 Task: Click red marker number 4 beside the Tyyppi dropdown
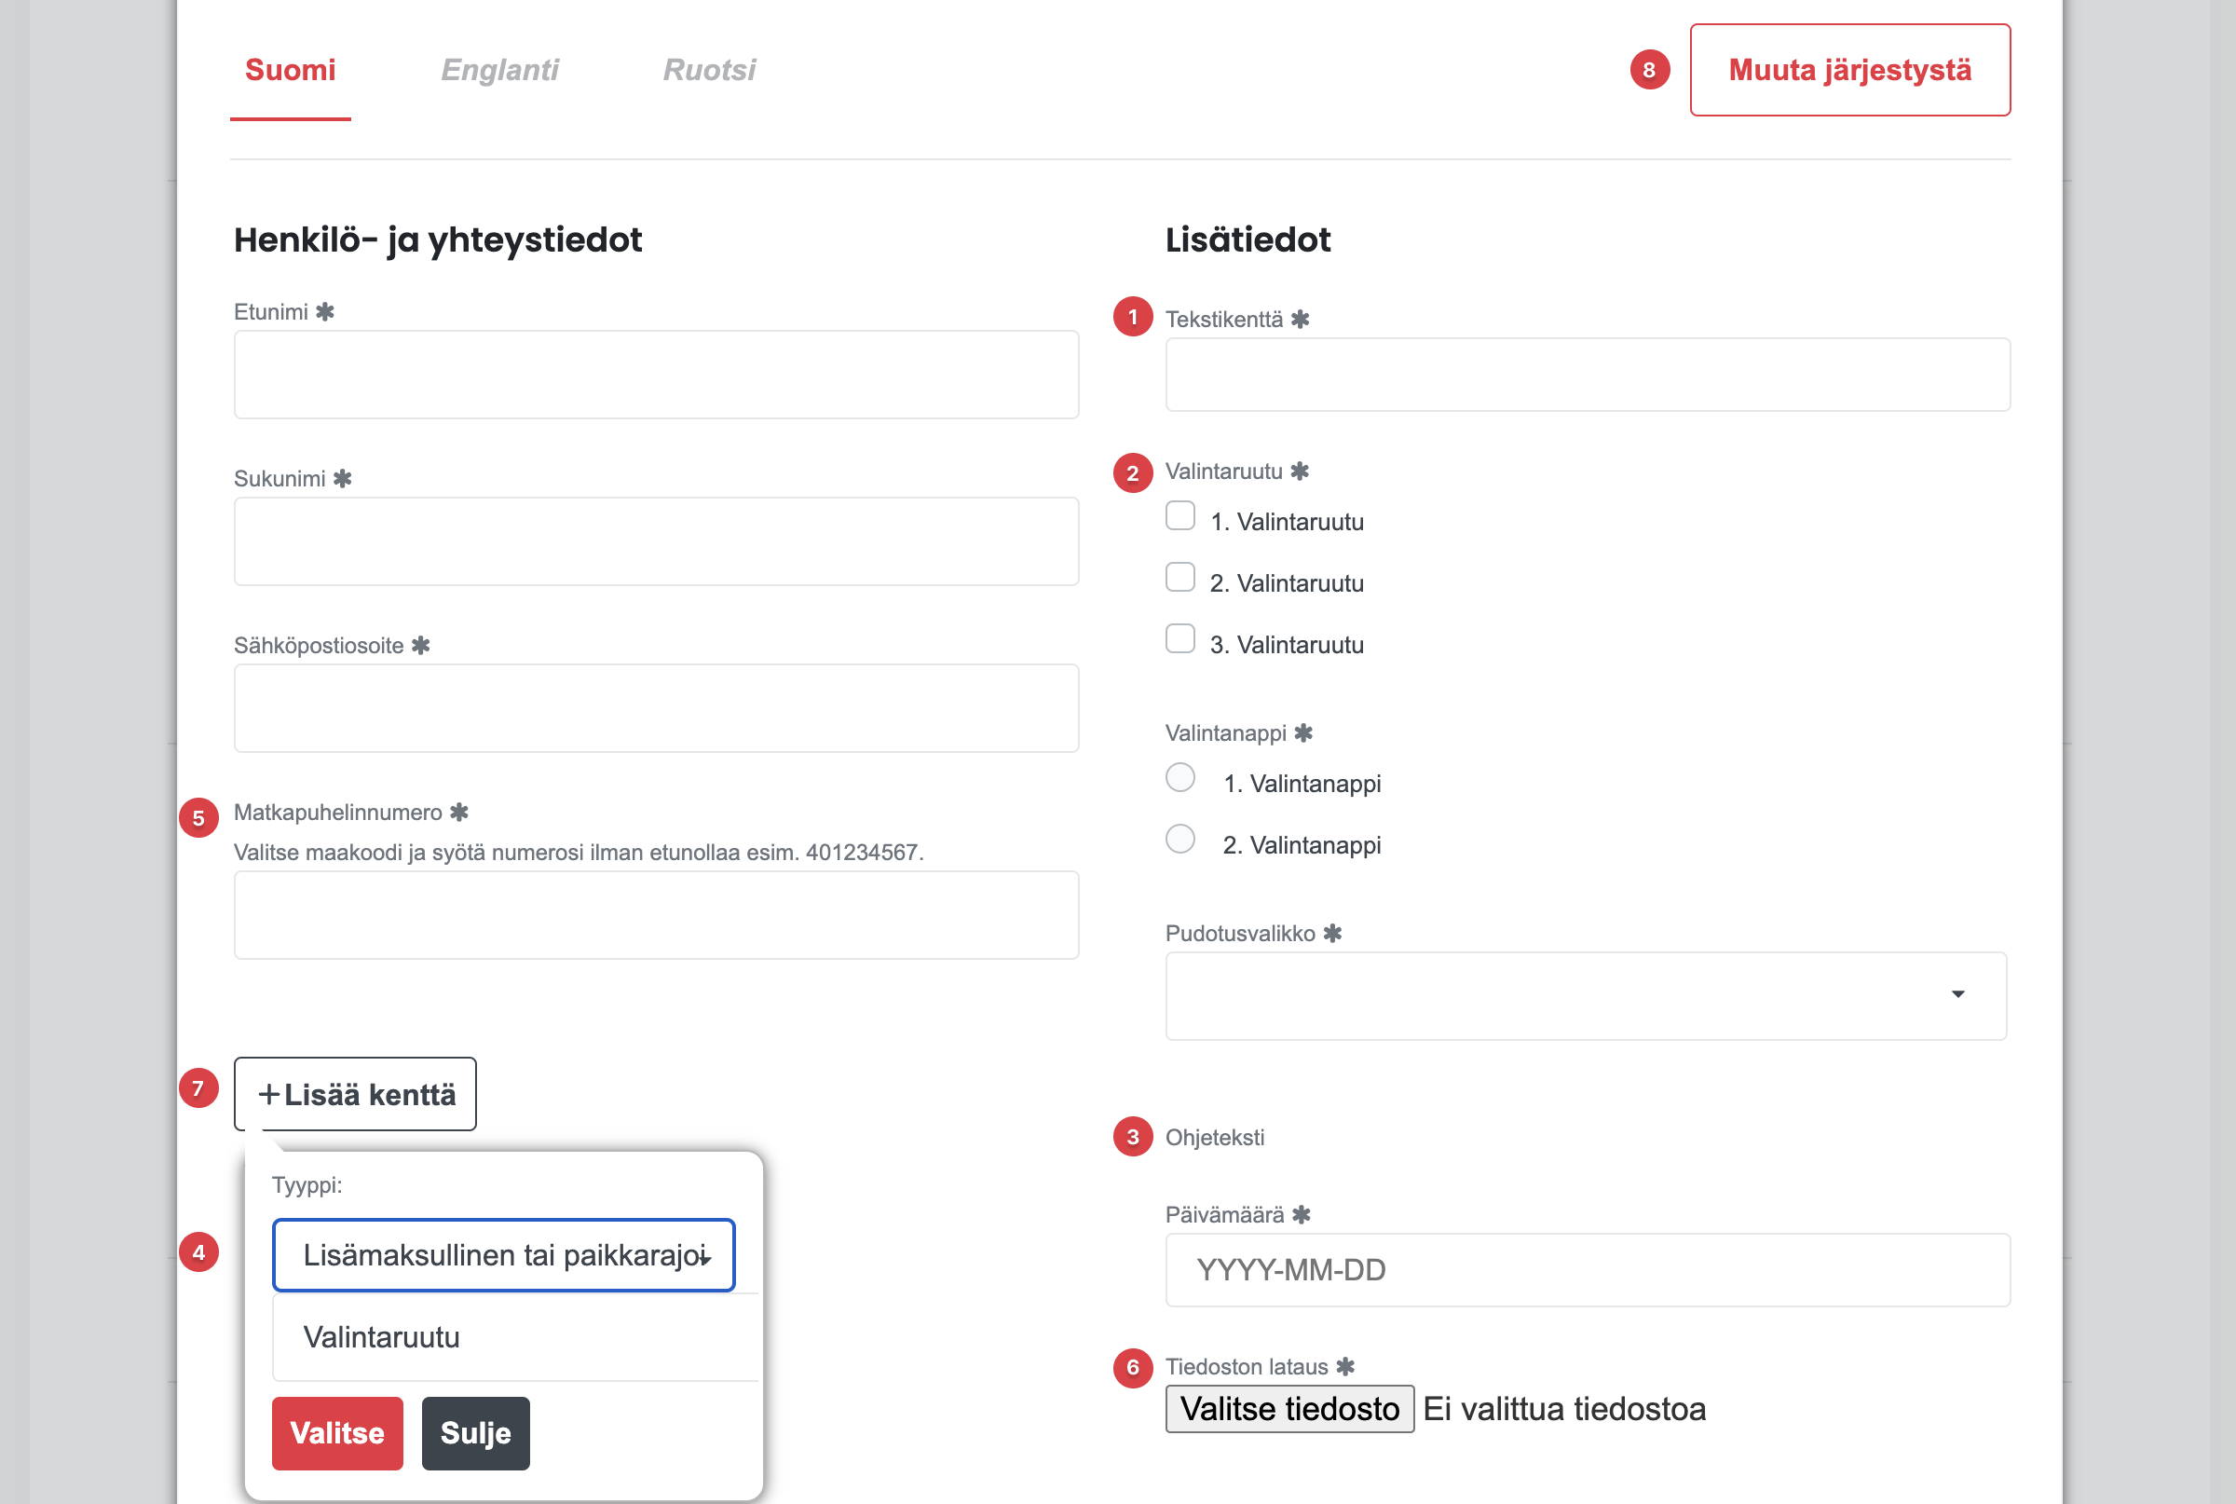(x=198, y=1251)
